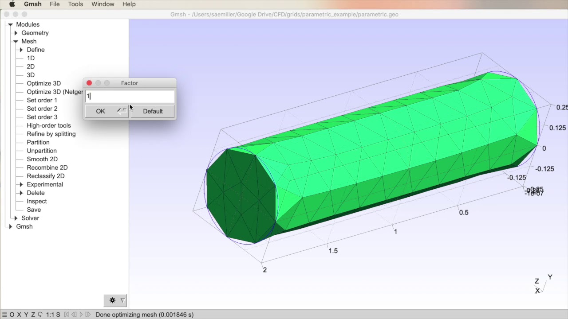The width and height of the screenshot is (568, 319).
Task: Collapse the Mesh tree node
Action: (16, 42)
